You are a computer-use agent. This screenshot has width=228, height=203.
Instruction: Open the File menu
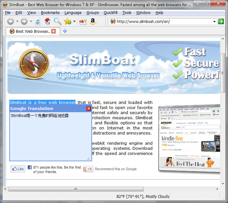point(8,13)
